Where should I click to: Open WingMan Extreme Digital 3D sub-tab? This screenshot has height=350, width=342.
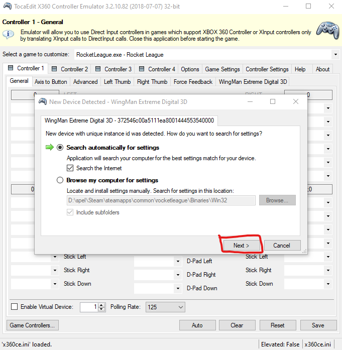(253, 82)
